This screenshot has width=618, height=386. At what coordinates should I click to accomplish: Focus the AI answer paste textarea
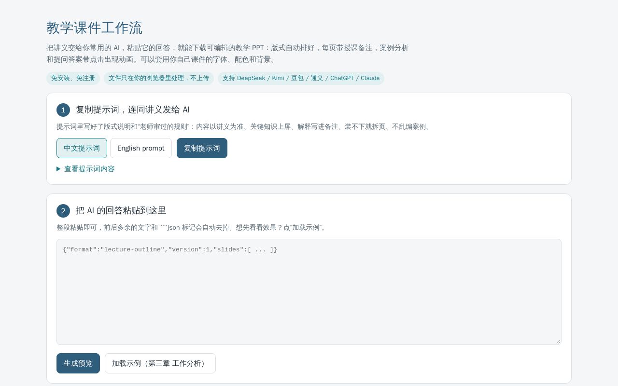309,292
